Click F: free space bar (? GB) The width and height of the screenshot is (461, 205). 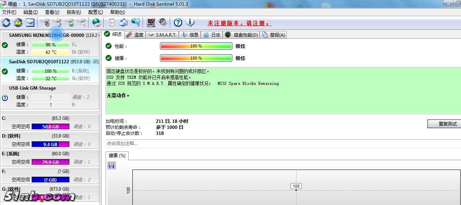pyautogui.click(x=51, y=180)
